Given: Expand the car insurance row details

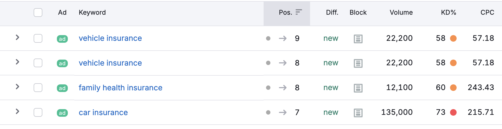Looking at the screenshot, I should click(17, 111).
